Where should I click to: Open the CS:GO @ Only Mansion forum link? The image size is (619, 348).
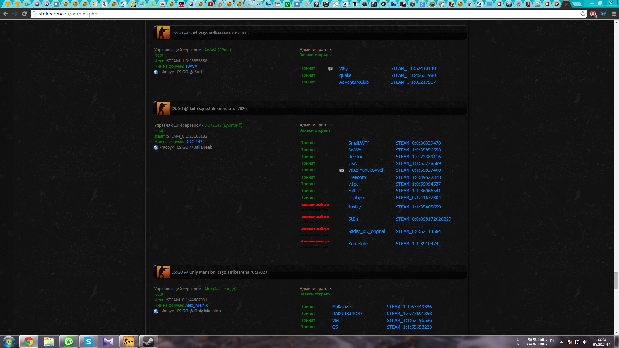click(x=199, y=311)
